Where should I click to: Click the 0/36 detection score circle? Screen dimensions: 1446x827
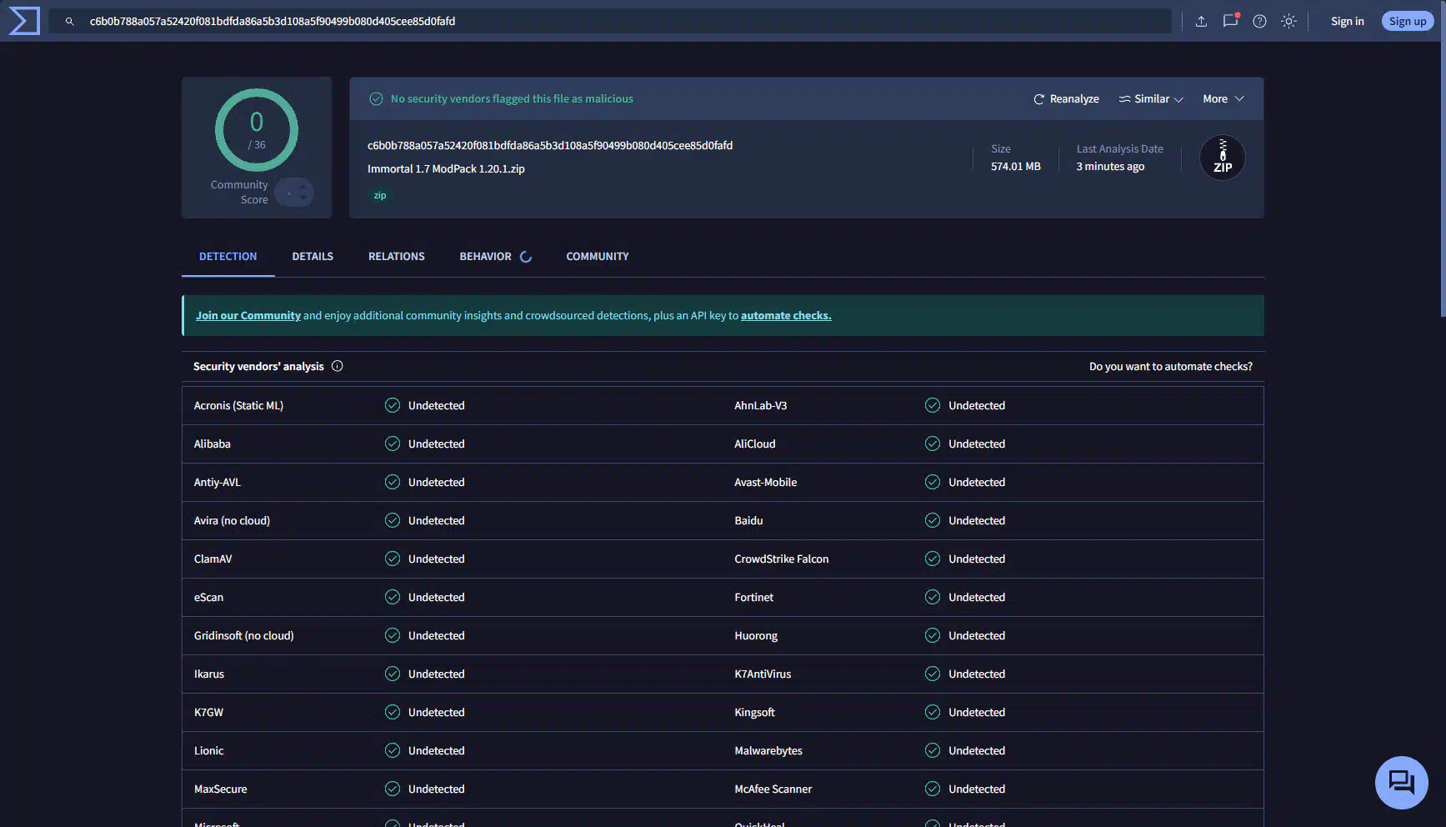(x=257, y=130)
